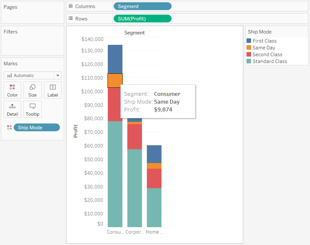
Task: Open the Detail marks card
Action: tap(12, 109)
